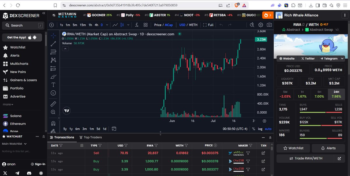Open the token Twitter link
Viewport: 350px width, 176px height.
click(x=308, y=58)
